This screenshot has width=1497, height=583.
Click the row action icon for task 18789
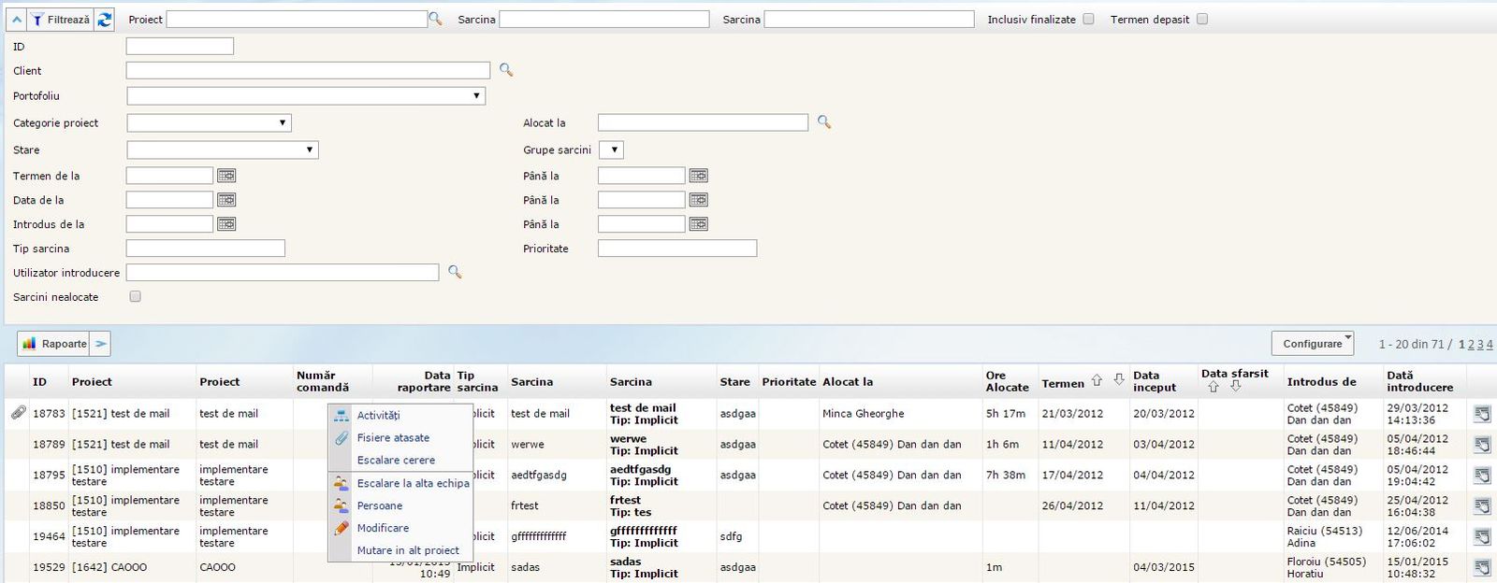(1482, 445)
